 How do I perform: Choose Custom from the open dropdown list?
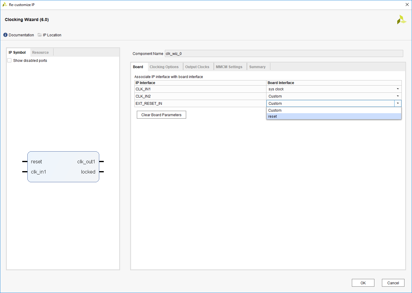pyautogui.click(x=334, y=110)
